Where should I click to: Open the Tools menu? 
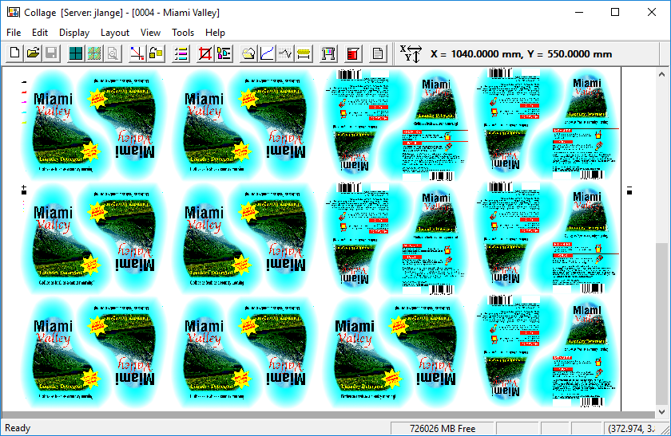pos(183,33)
